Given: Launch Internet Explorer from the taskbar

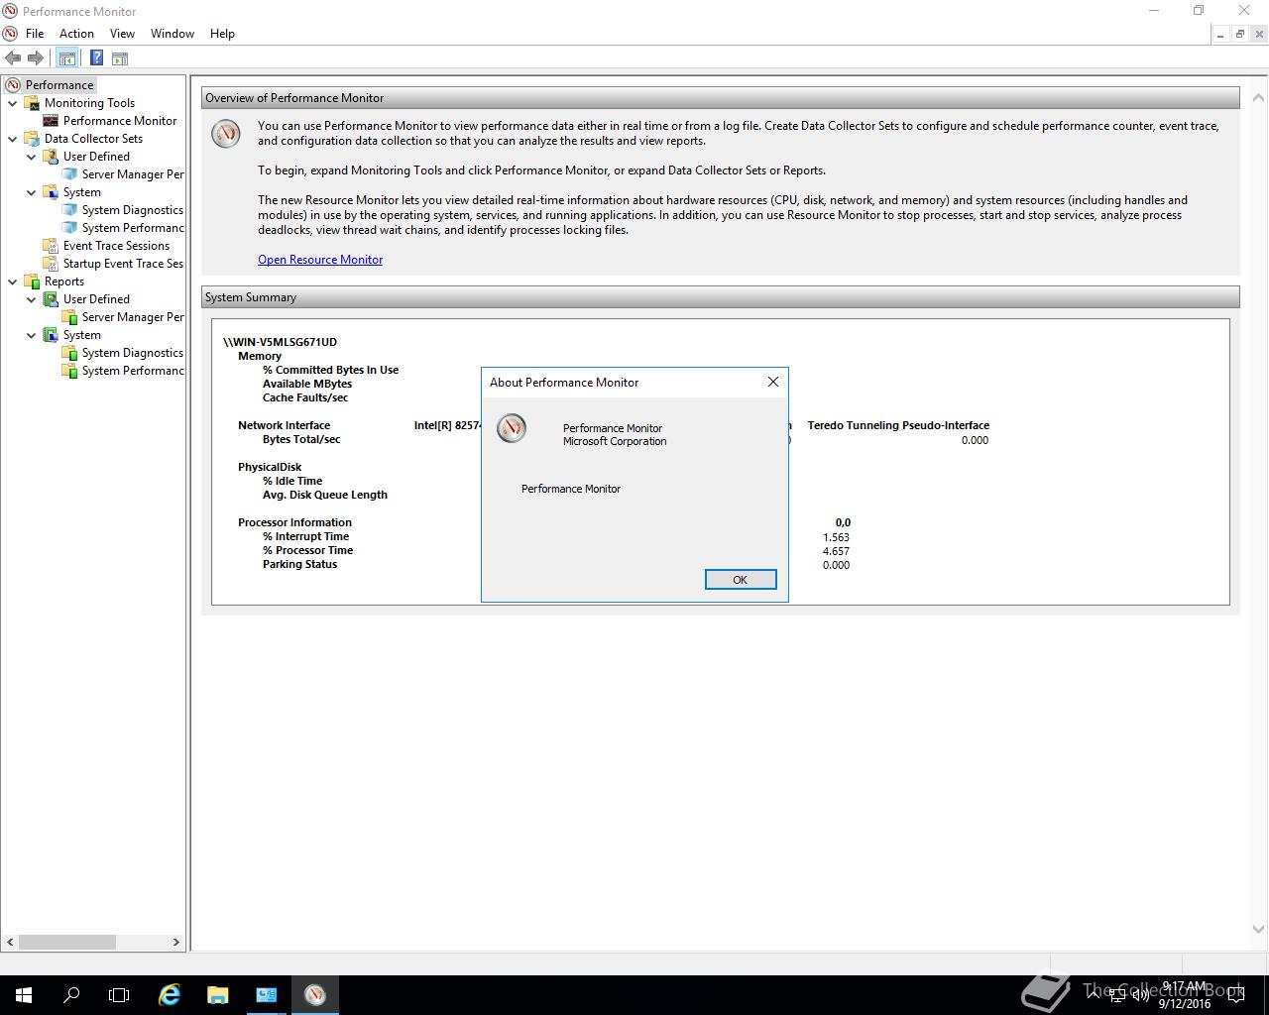Looking at the screenshot, I should (170, 995).
